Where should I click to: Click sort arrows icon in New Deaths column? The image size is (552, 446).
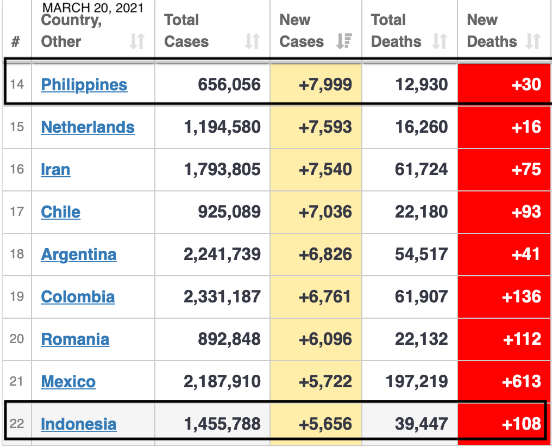point(534,41)
